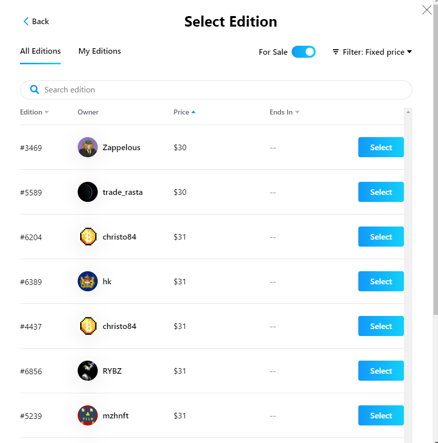Sort by the Ends In column
The width and height of the screenshot is (438, 443).
284,112
